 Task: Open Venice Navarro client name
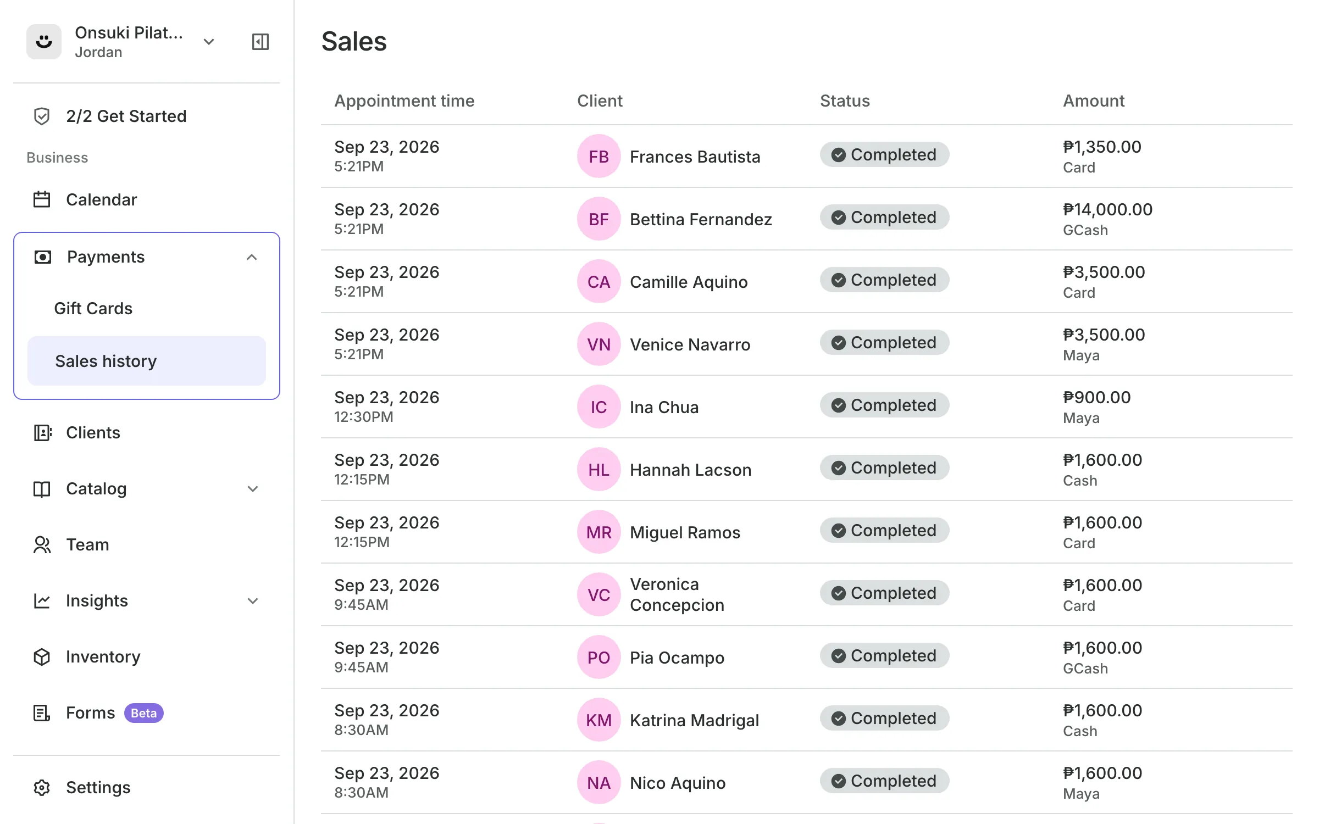click(x=690, y=345)
